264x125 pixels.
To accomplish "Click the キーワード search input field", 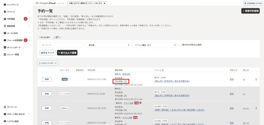I will pos(61,45).
